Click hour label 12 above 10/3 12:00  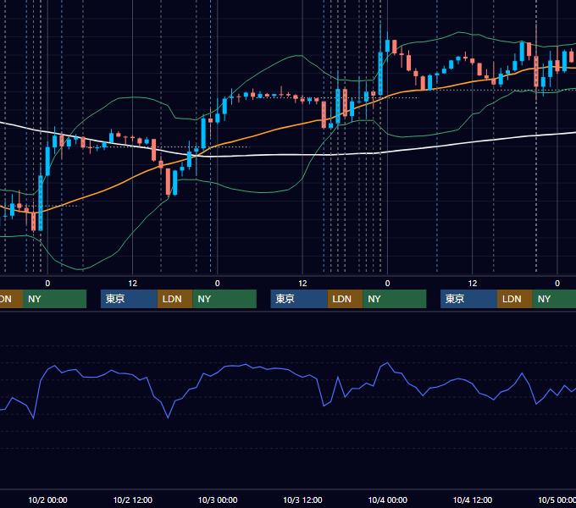pos(302,284)
